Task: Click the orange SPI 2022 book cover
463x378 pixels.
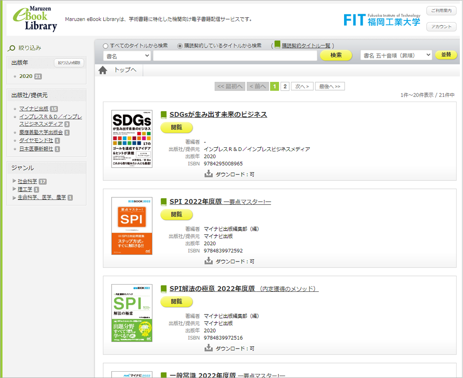Action: [x=132, y=226]
